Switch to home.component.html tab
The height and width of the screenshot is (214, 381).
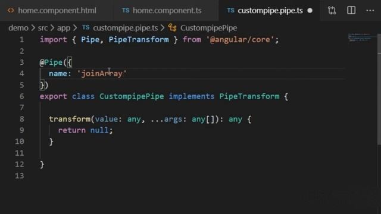click(57, 11)
